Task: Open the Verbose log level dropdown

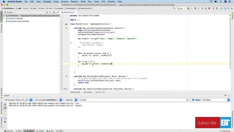Action: point(71,100)
